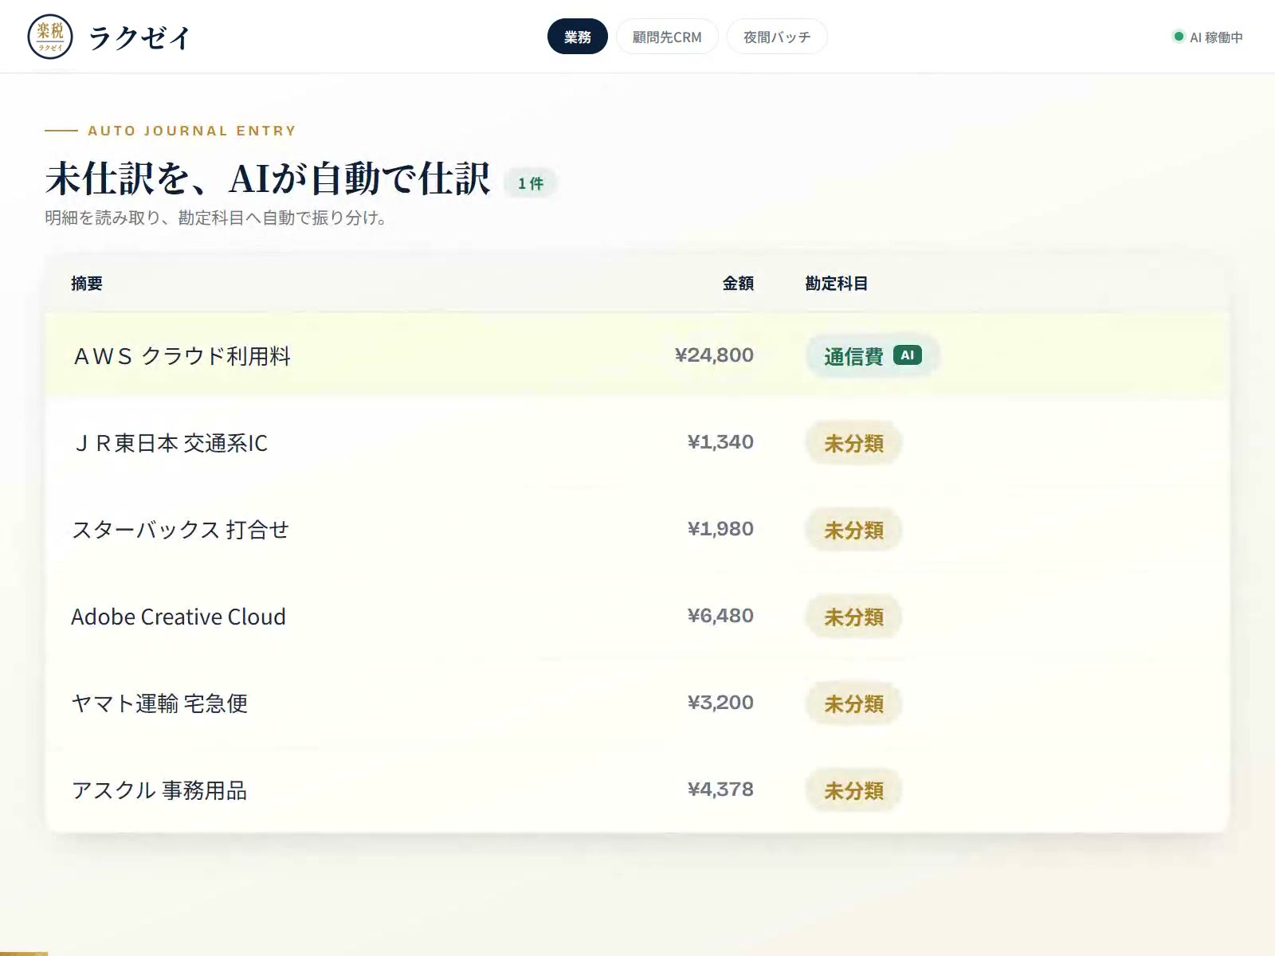
Task: Click the 勘定科目 column header
Action: point(836,284)
